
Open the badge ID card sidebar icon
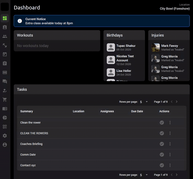coord(5,27)
